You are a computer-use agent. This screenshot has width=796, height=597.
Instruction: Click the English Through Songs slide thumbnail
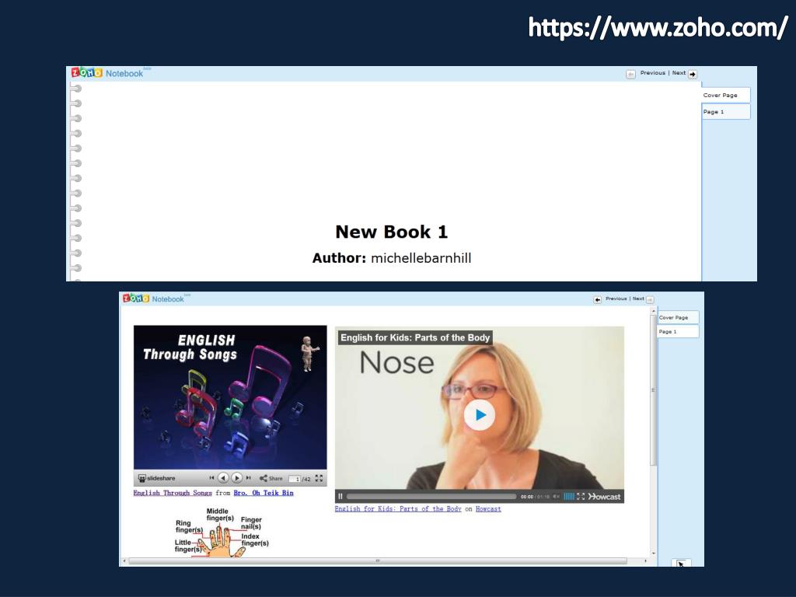pyautogui.click(x=230, y=397)
